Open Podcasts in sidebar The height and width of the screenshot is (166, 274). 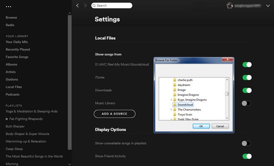tap(12, 95)
